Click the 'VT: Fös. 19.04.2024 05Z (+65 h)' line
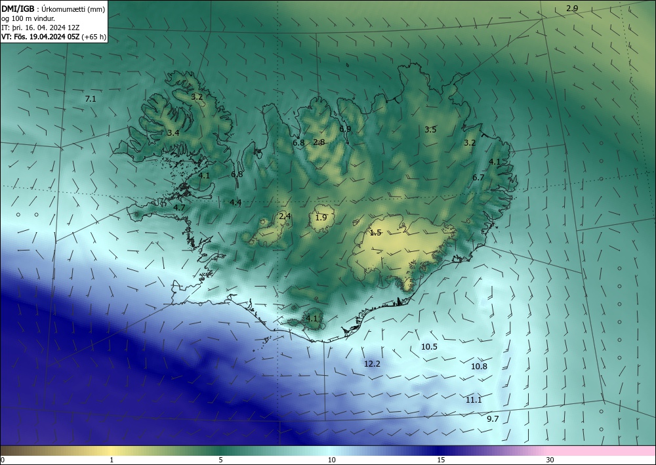Image resolution: width=656 pixels, height=465 pixels. (x=54, y=37)
